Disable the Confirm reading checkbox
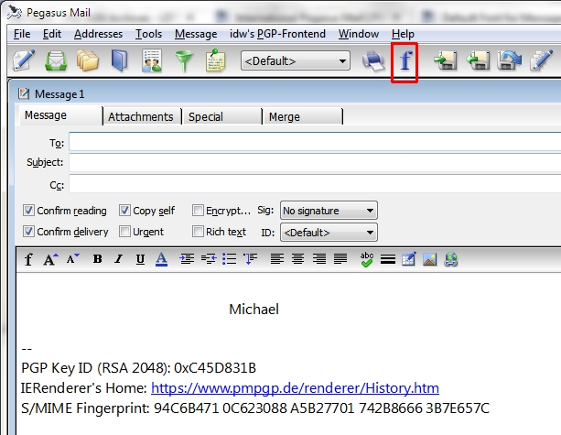561x435 pixels. click(29, 211)
